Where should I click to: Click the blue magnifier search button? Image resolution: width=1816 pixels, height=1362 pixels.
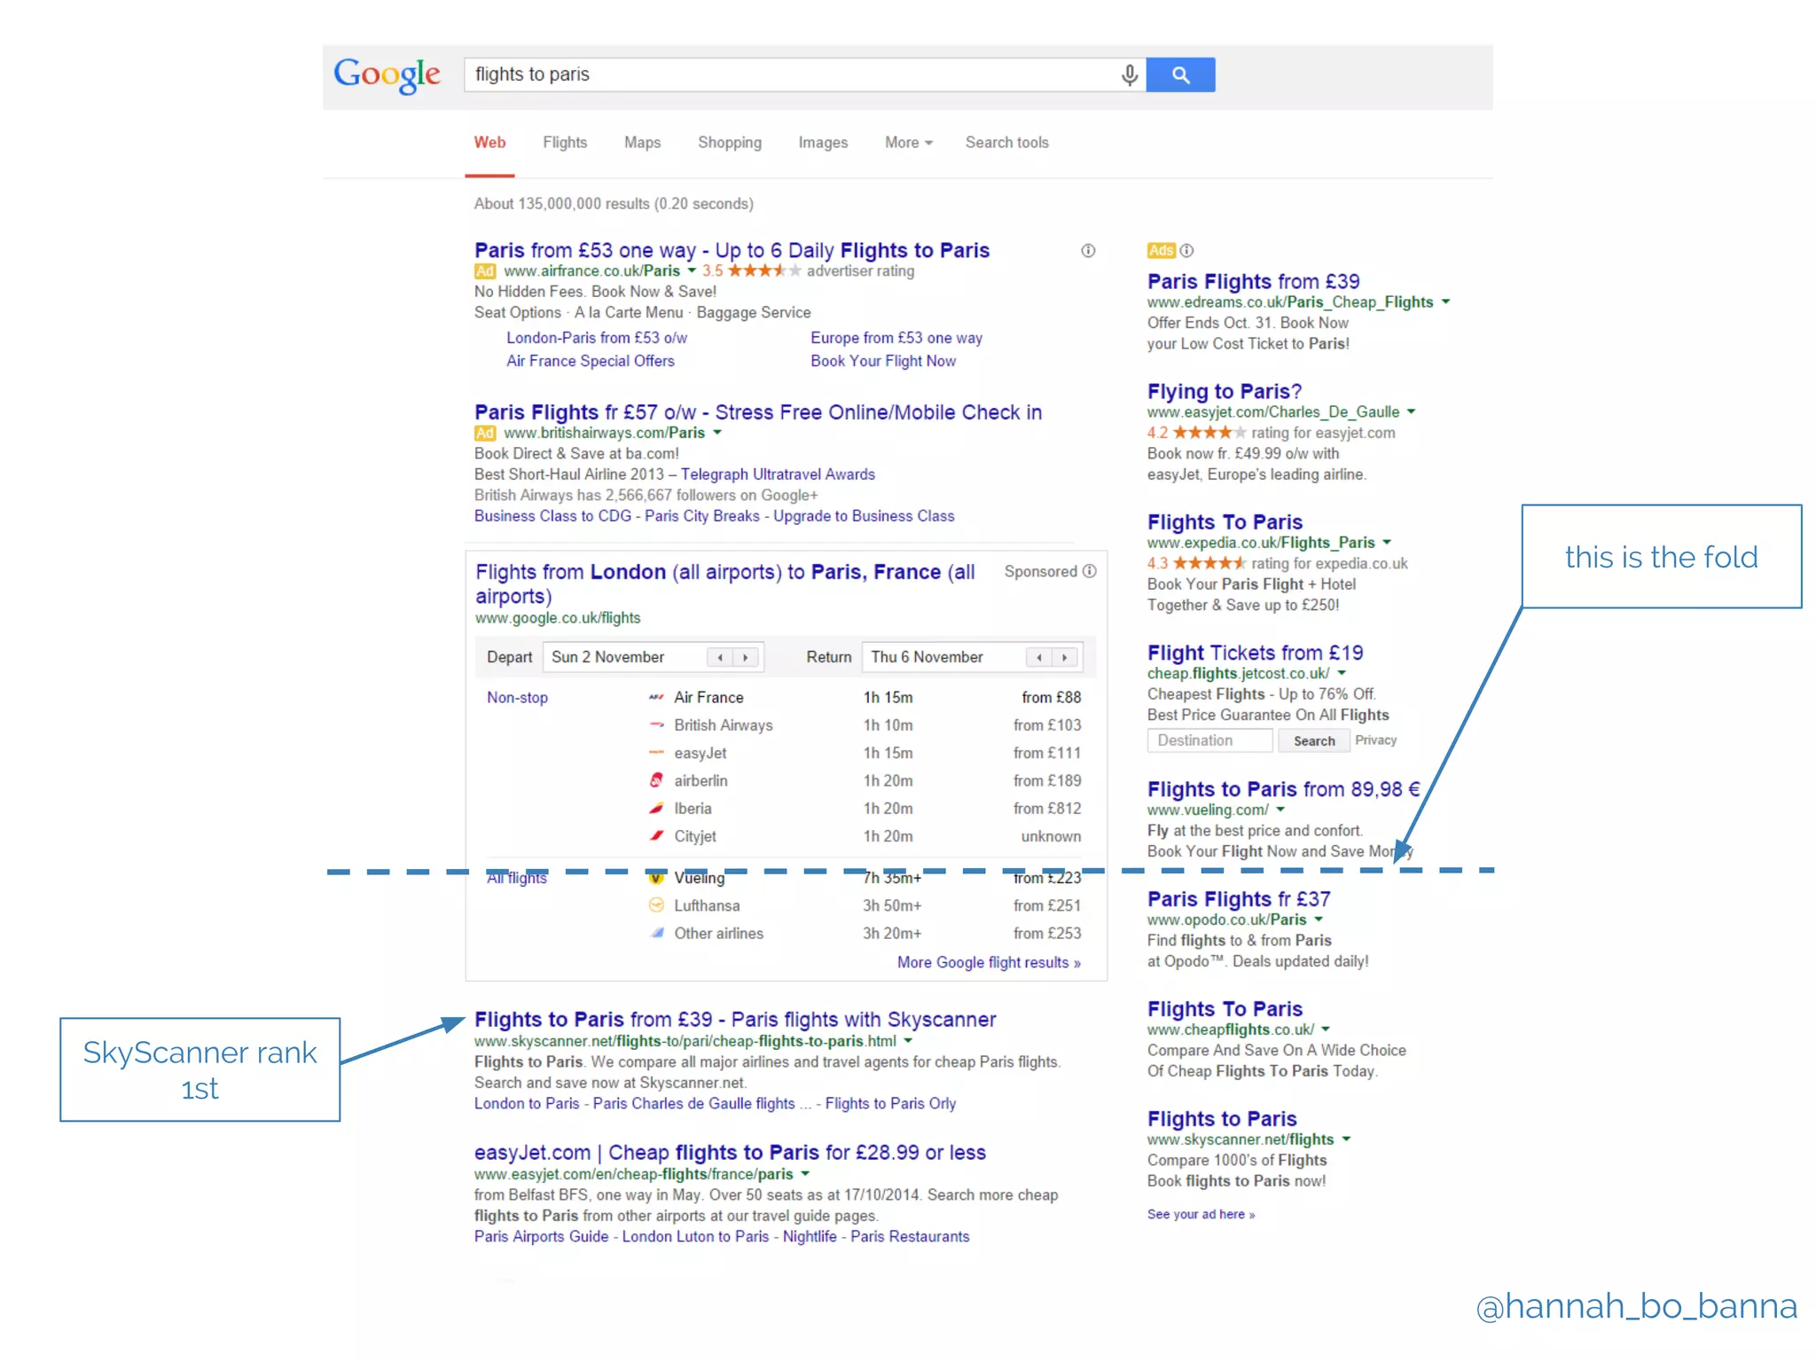[x=1180, y=74]
